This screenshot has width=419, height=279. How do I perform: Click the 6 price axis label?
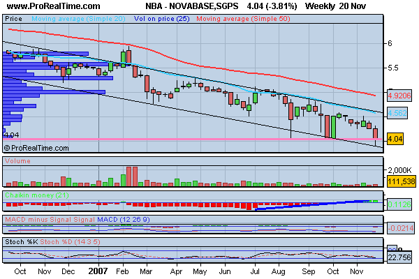390,43
